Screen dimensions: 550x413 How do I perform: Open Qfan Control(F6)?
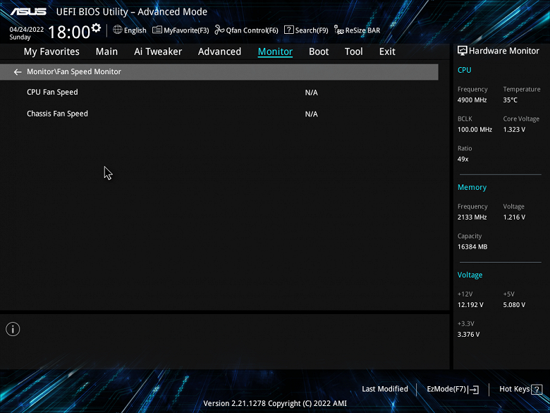point(252,30)
